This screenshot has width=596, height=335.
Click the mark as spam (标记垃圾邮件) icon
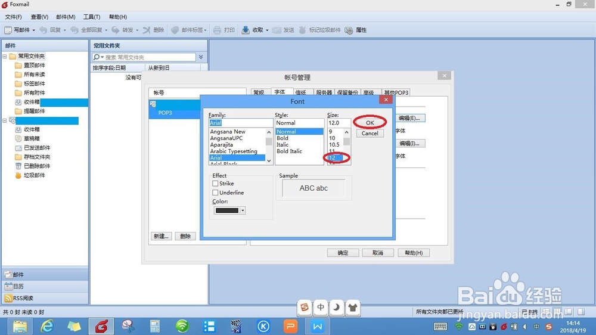click(302, 30)
